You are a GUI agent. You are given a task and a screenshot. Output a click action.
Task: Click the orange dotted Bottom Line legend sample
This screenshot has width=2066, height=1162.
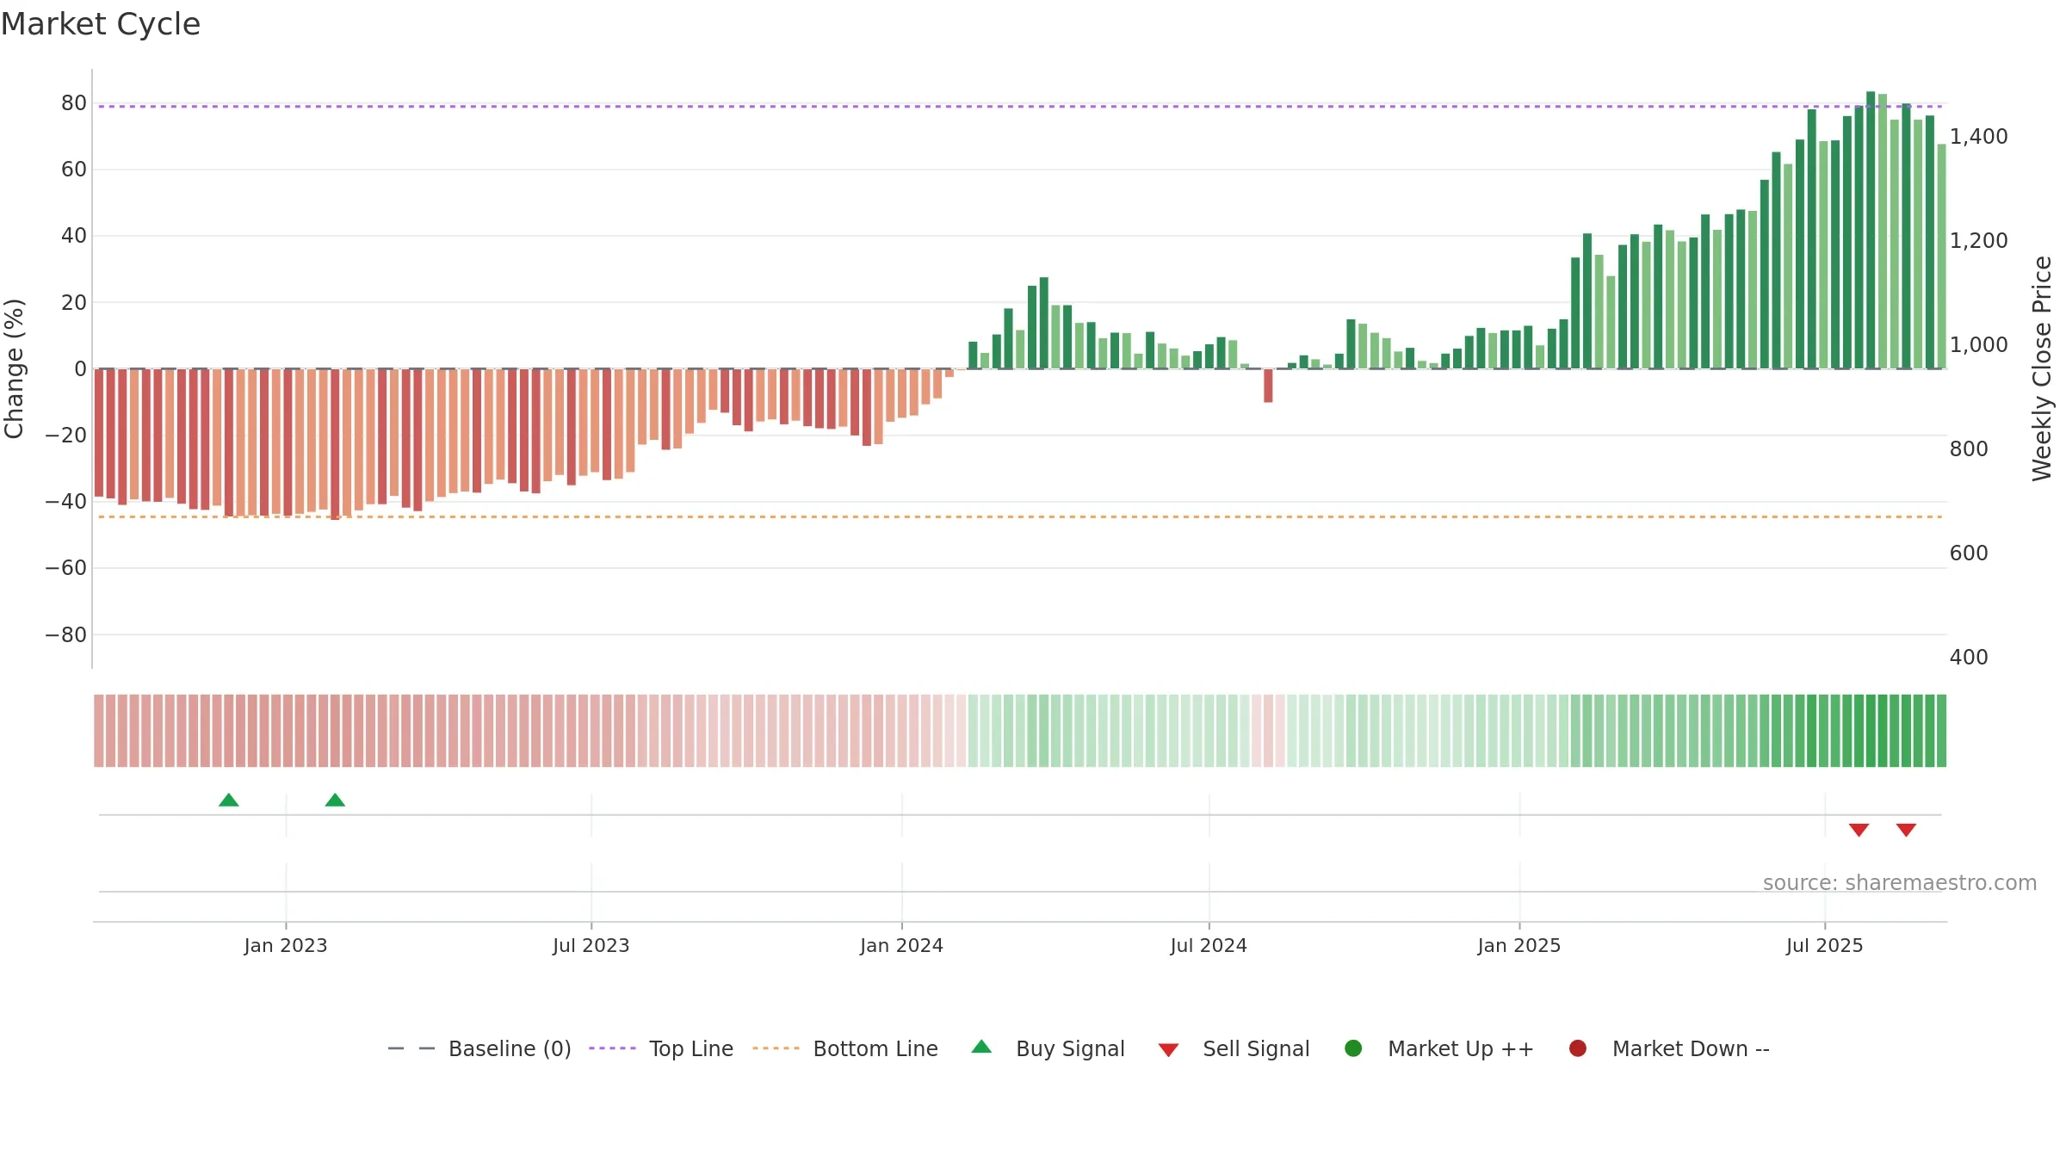tap(776, 1048)
